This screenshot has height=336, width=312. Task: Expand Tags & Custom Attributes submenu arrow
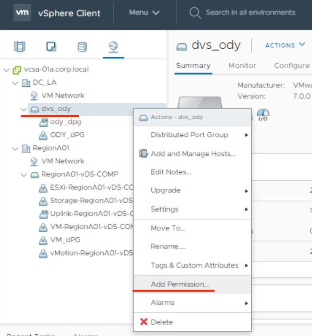click(246, 266)
